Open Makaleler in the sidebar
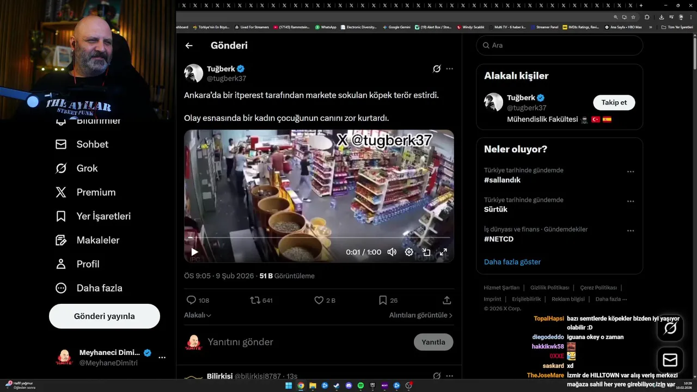 pos(88,240)
